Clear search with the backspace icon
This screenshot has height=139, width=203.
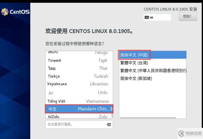pyautogui.click(x=109, y=125)
